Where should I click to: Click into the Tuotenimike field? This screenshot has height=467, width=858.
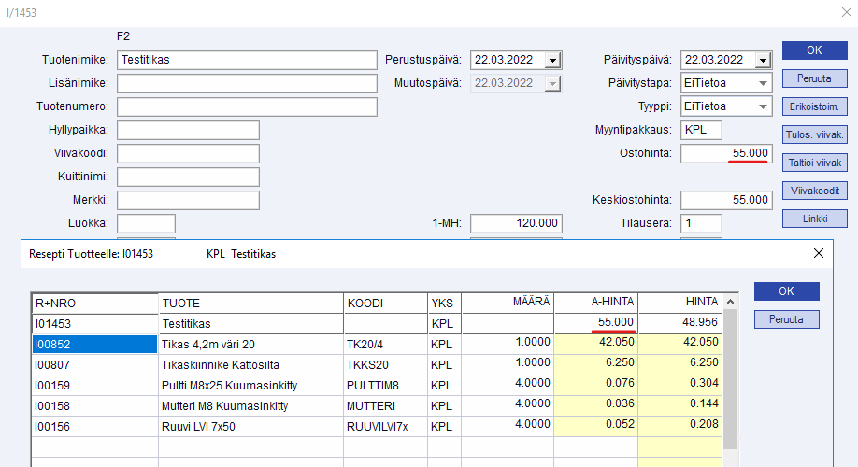(247, 60)
